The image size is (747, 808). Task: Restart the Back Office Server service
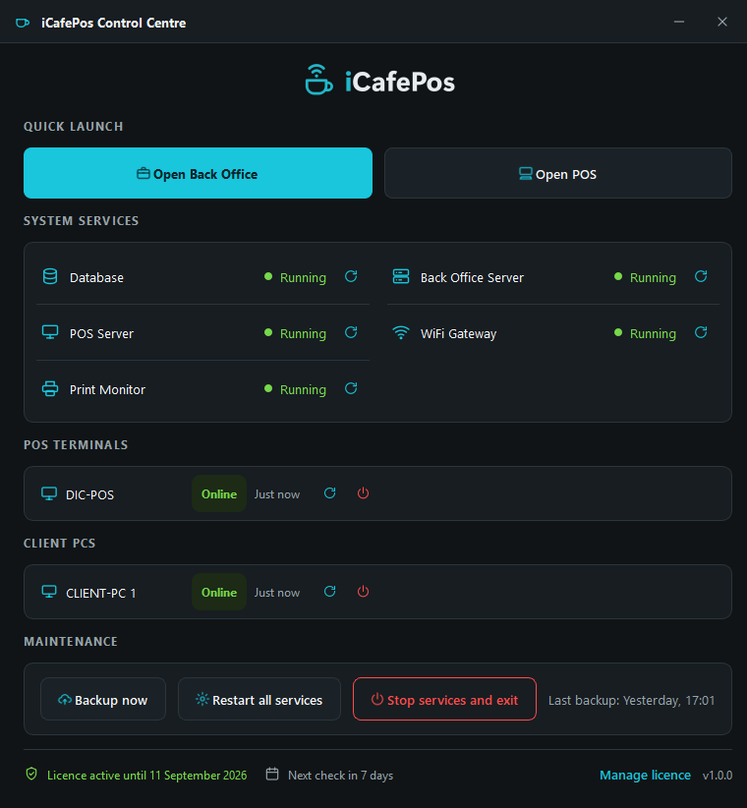701,277
